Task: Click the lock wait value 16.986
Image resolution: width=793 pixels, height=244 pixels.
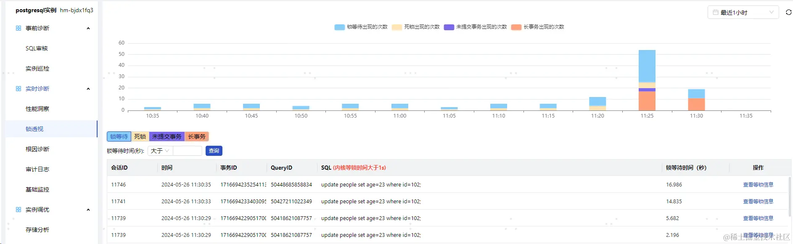Action: (674, 185)
